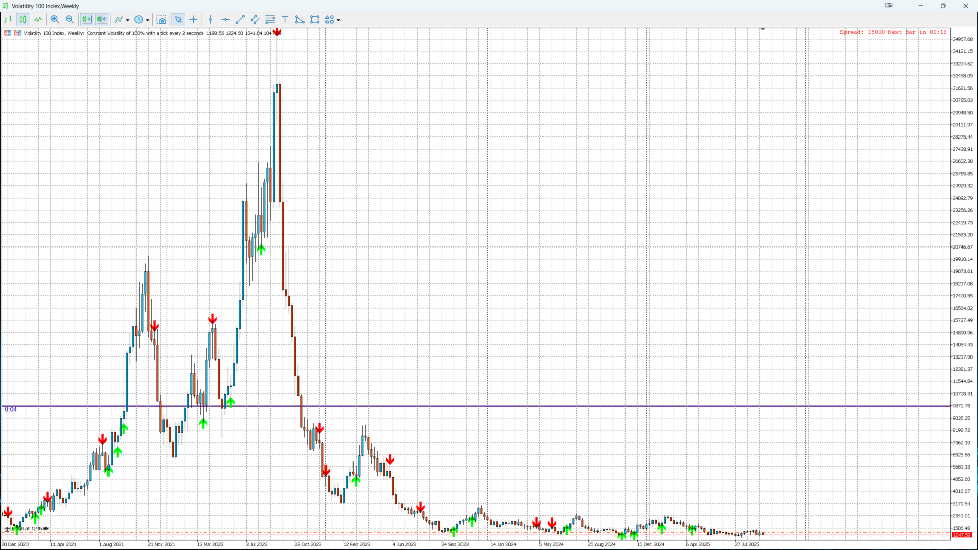Click the one-click trading panel icon
The height and width of the screenshot is (550, 978).
tap(18, 33)
